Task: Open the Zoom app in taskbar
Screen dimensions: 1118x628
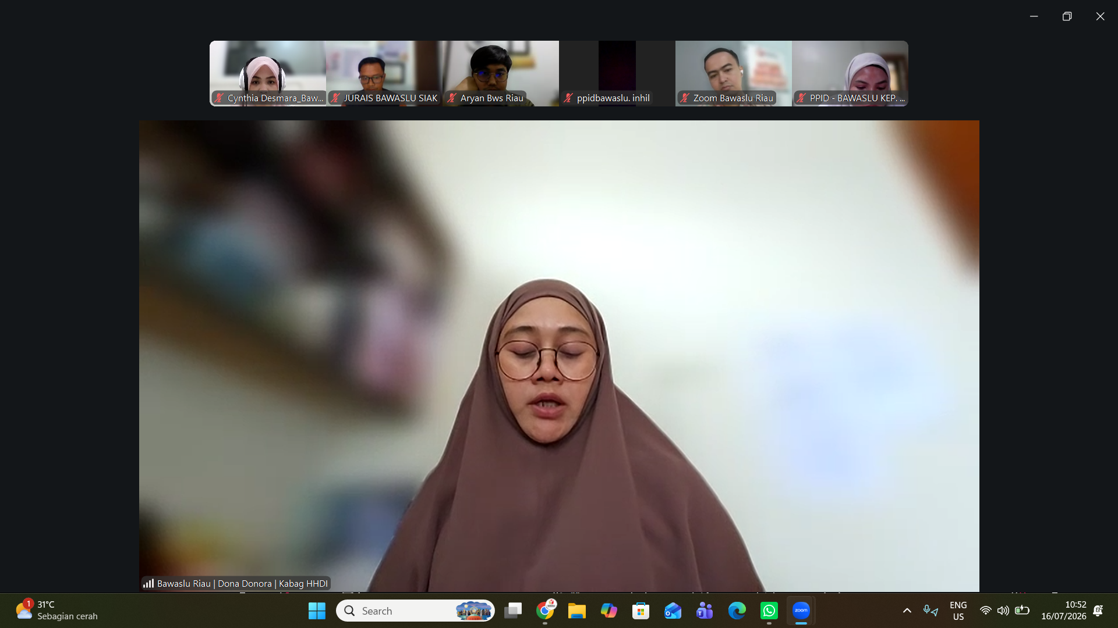Action: coord(801,611)
